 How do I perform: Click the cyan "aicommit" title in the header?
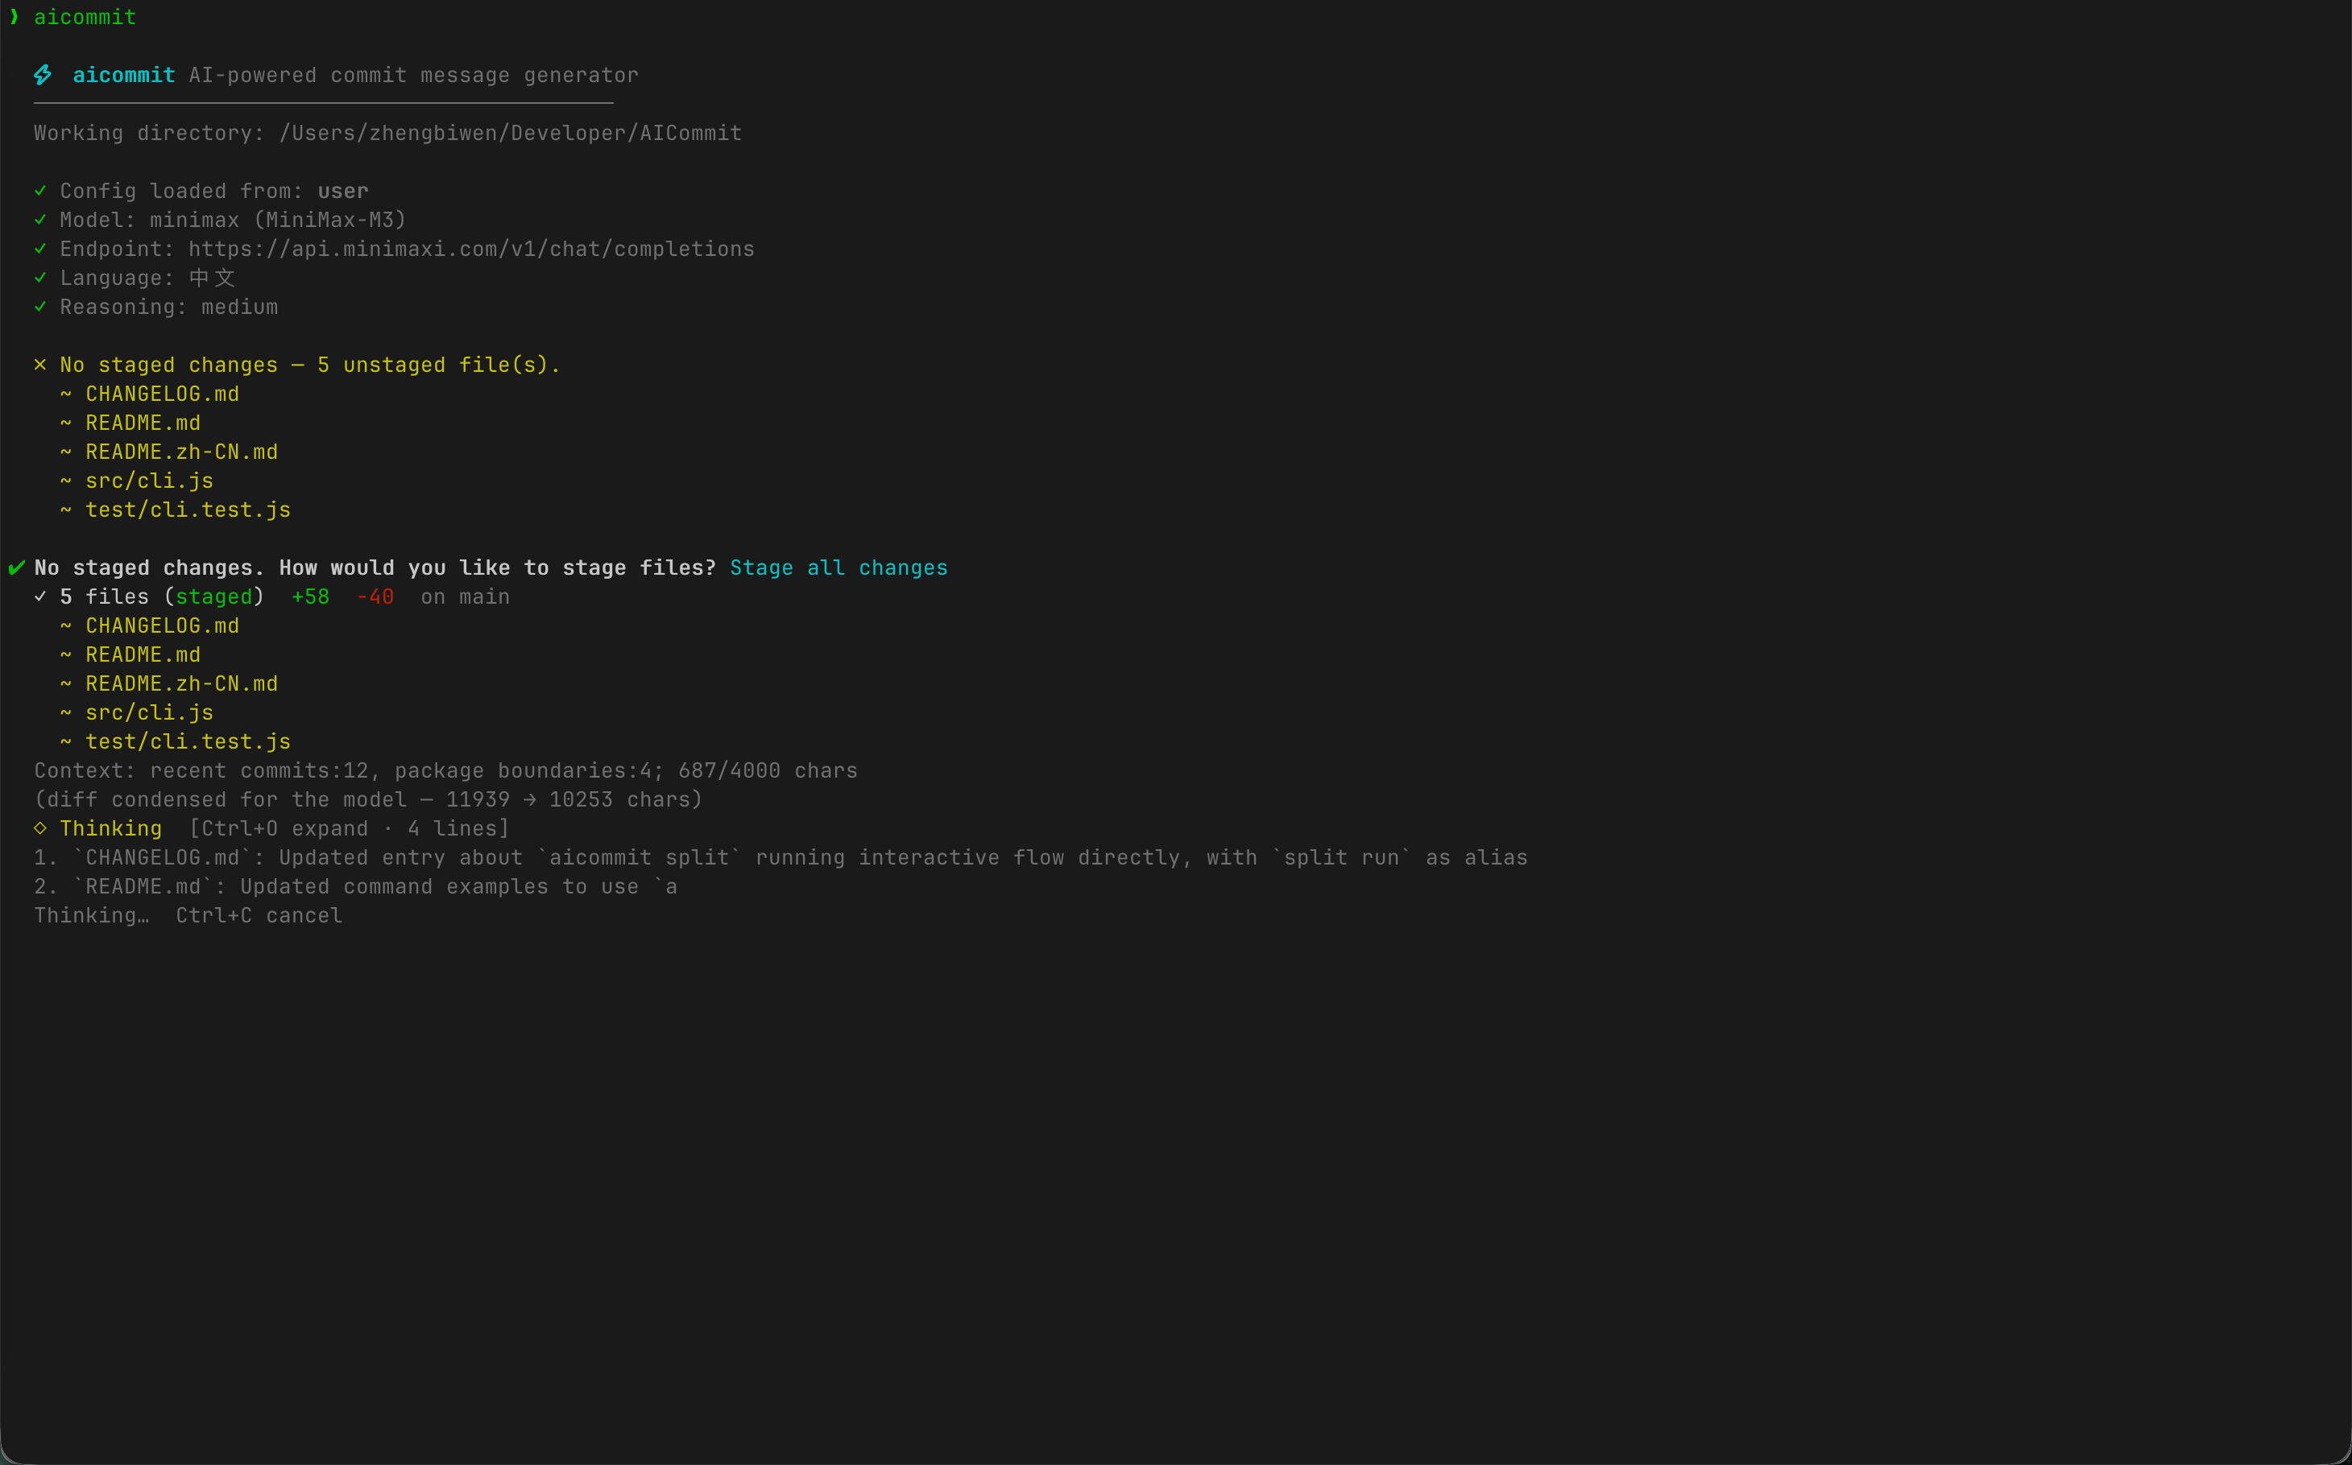click(x=124, y=75)
